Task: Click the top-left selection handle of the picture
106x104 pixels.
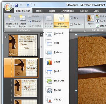Action: click(76, 35)
